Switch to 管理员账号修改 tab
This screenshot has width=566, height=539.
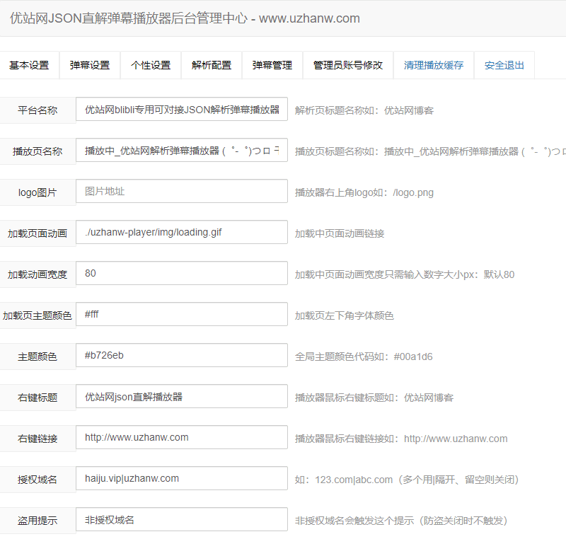(x=348, y=65)
